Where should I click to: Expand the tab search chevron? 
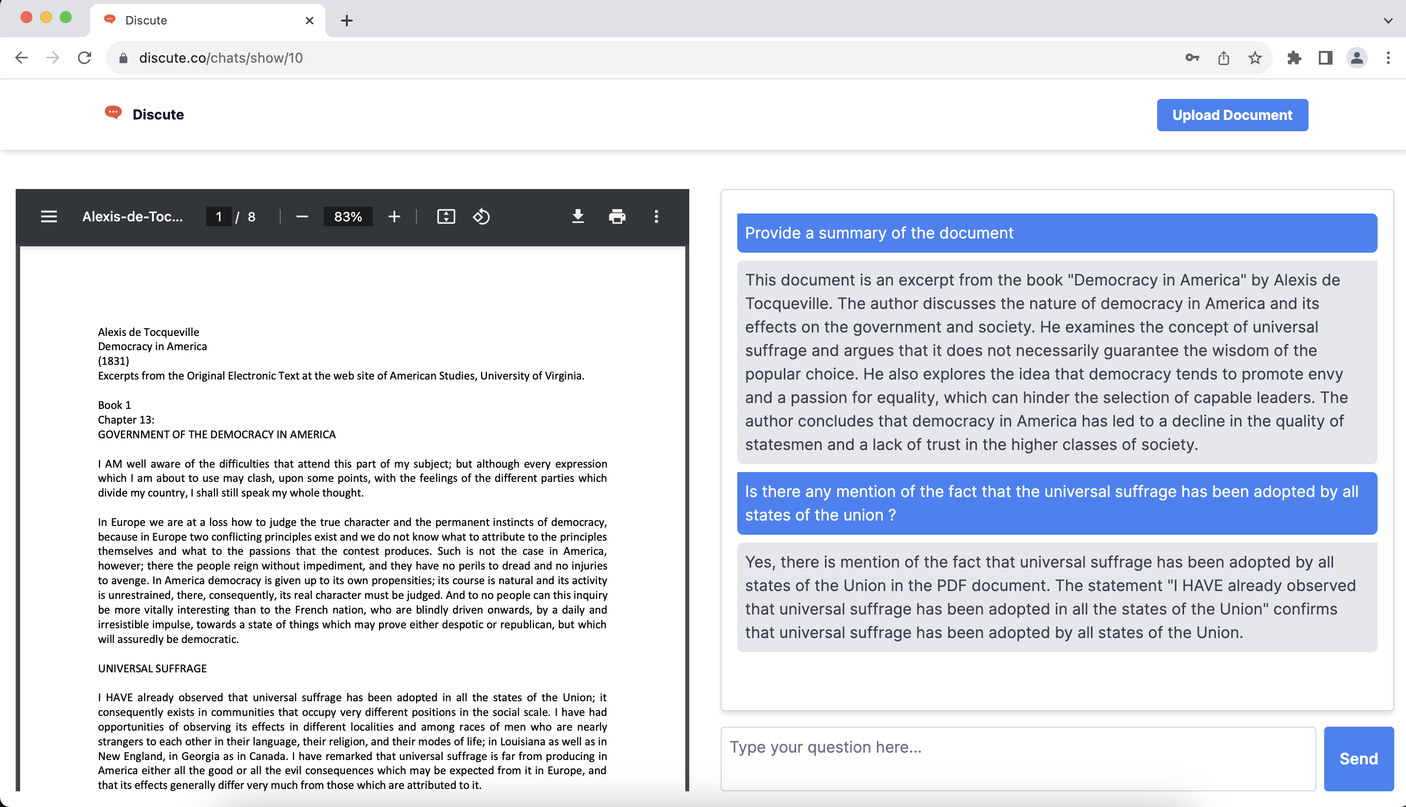coord(1388,21)
